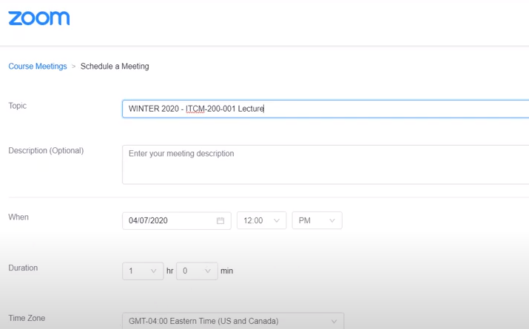Click the breadcrumb separator arrow
This screenshot has width=529, height=329.
(74, 67)
